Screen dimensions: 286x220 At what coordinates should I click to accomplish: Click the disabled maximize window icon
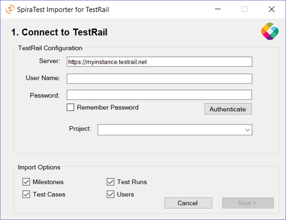(x=244, y=9)
